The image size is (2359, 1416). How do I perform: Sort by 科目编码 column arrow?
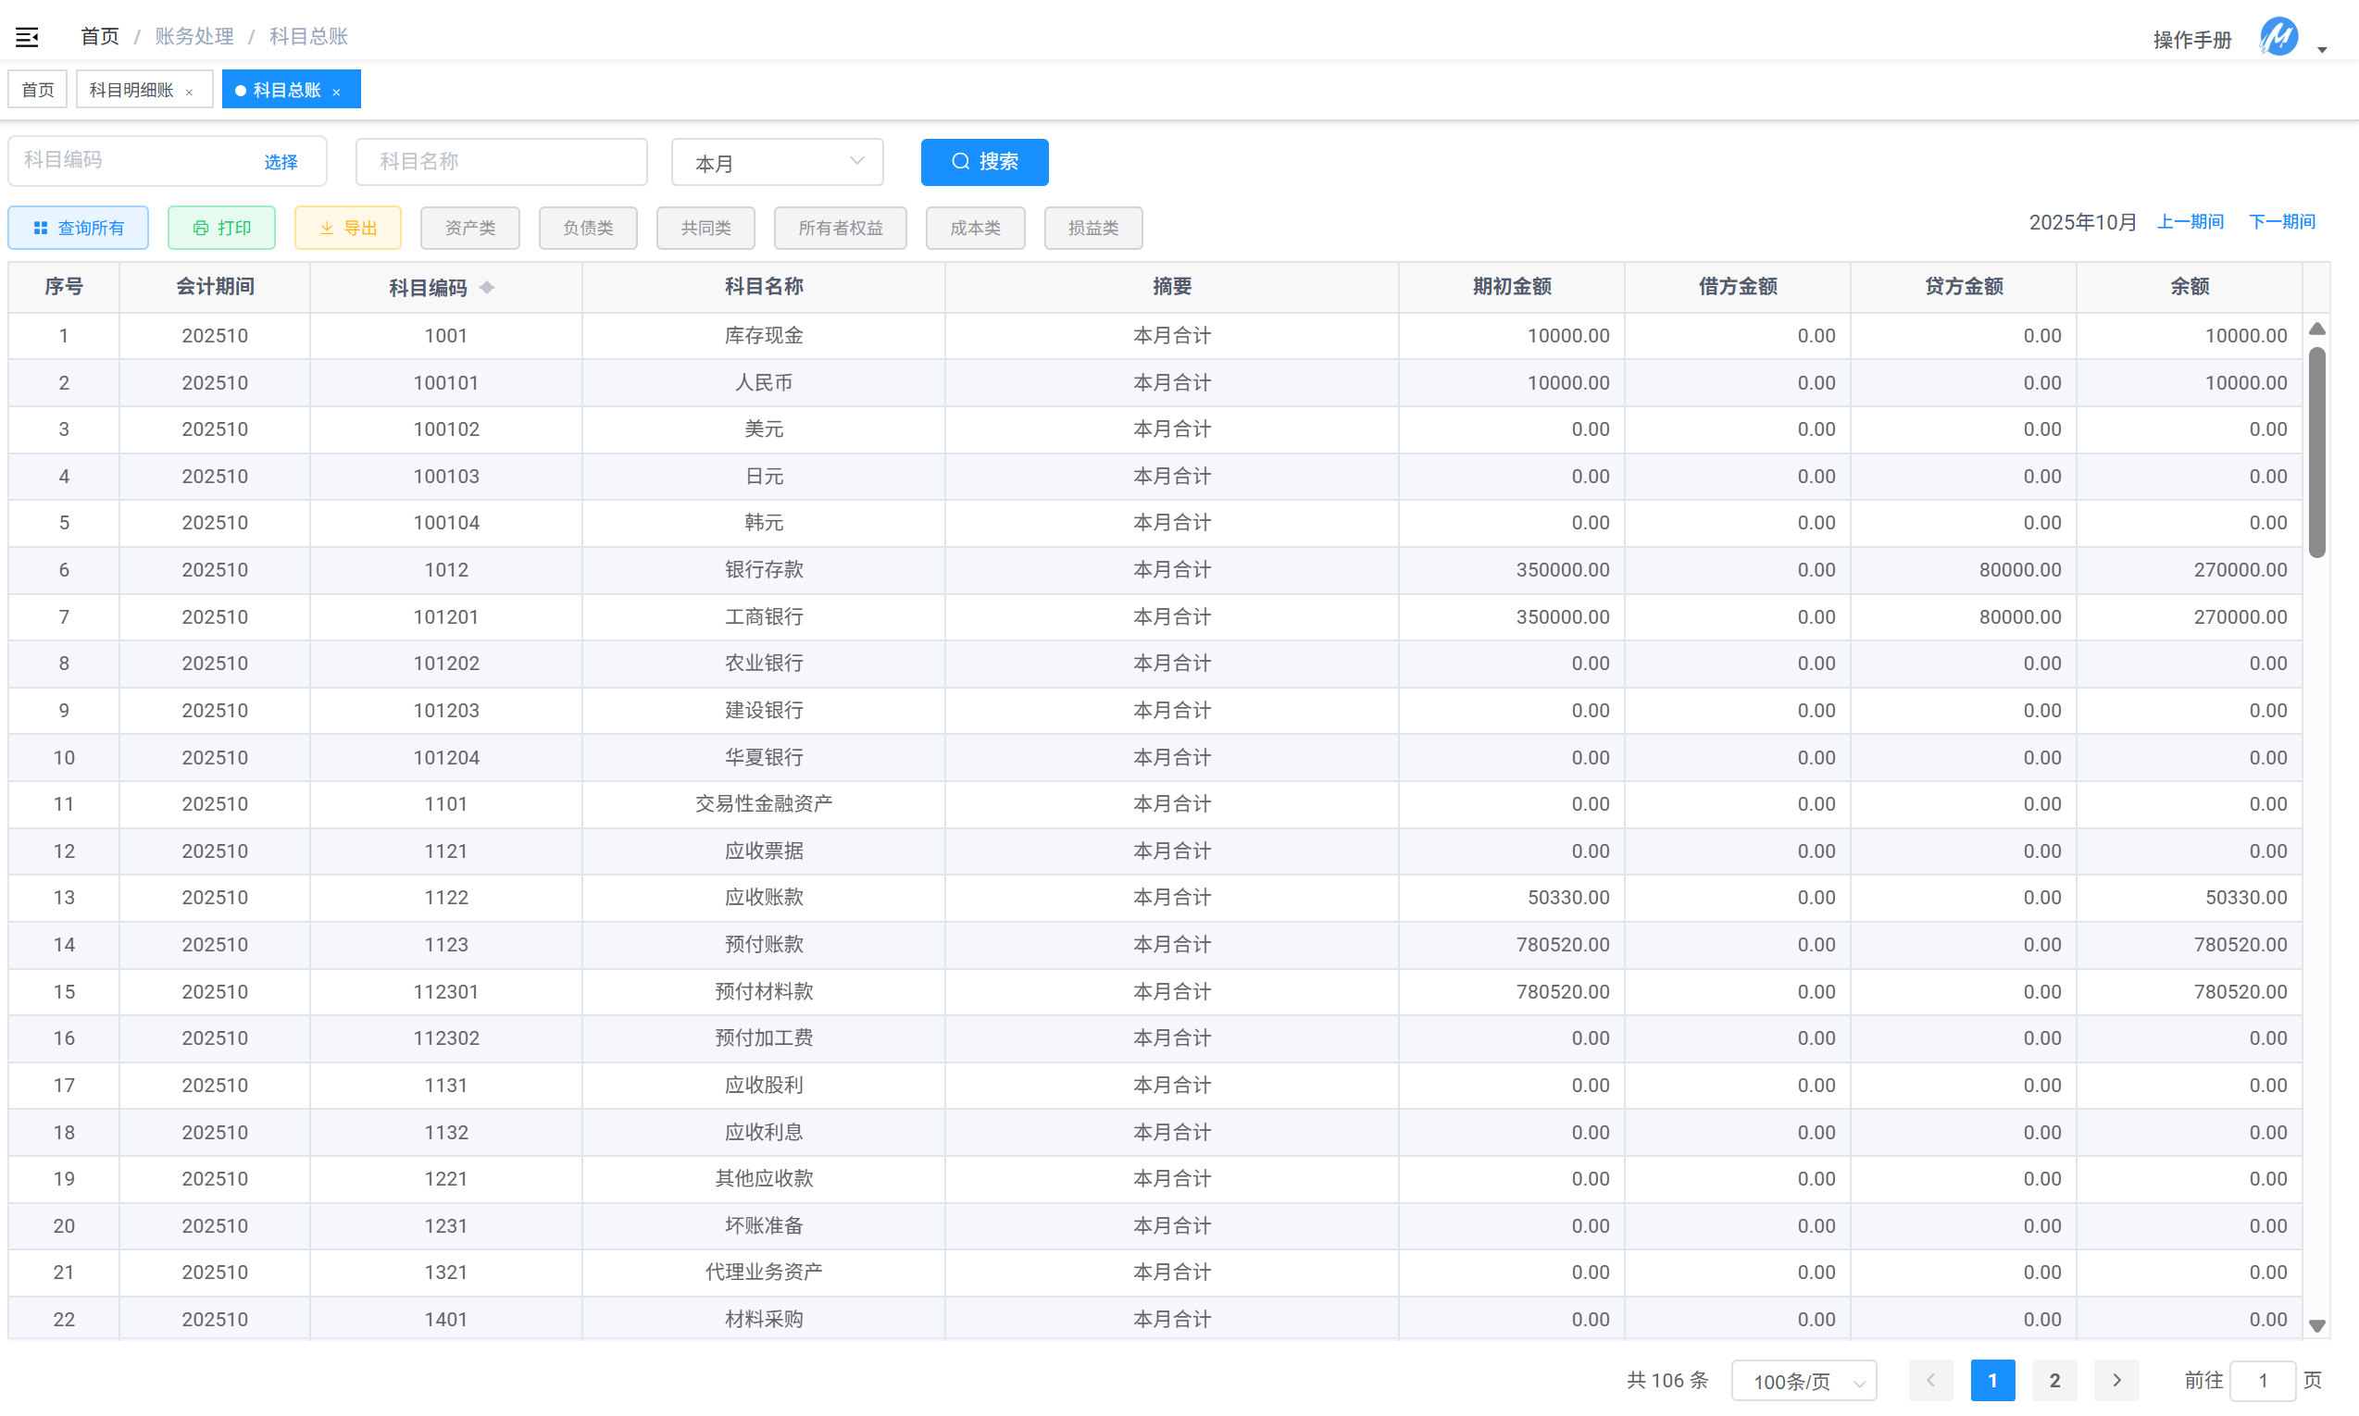[487, 287]
